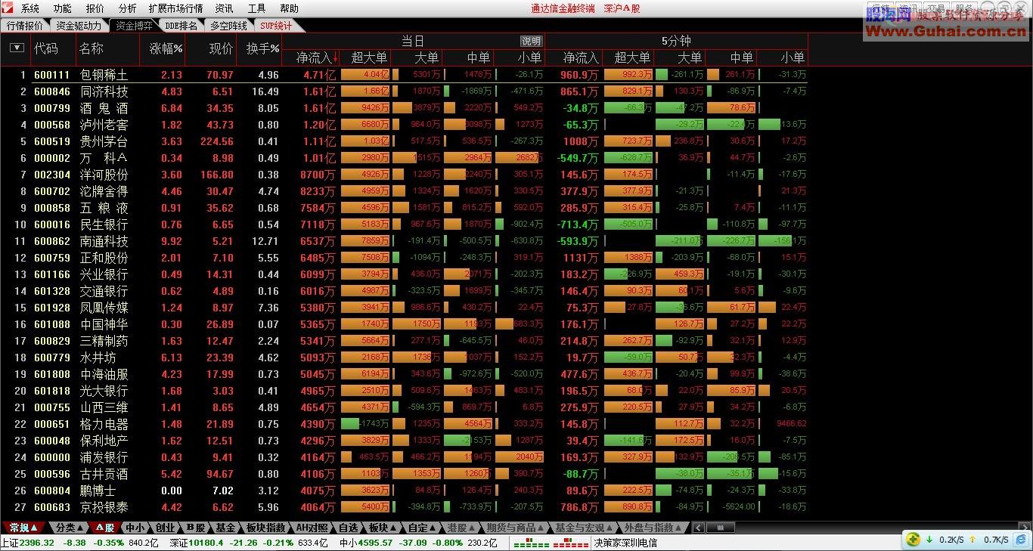Expand the 外盘与指数▲ bottom tab menu
The width and height of the screenshot is (1033, 551).
click(x=653, y=528)
